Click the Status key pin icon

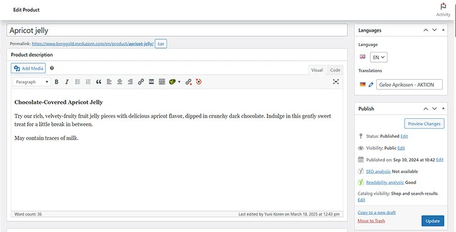click(x=360, y=136)
